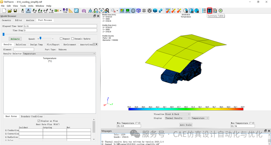Open the Results Selector dropdown
Screen dimensions: 271x145
pos(59,54)
